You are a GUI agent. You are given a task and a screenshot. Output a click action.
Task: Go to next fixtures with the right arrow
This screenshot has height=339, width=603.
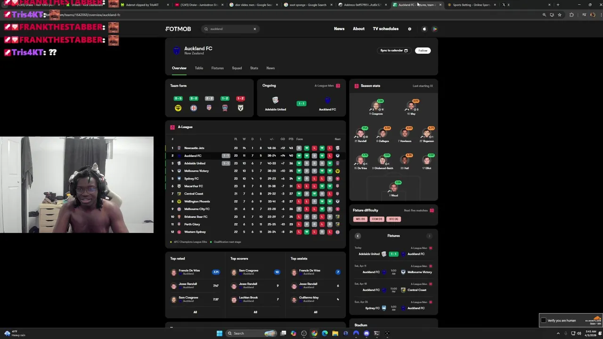[x=429, y=236]
